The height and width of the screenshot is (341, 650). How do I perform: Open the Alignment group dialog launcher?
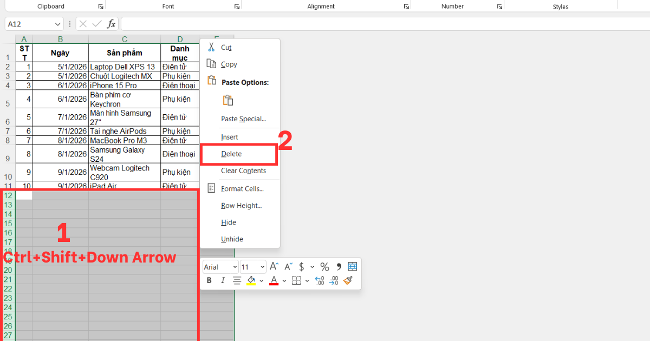point(406,6)
